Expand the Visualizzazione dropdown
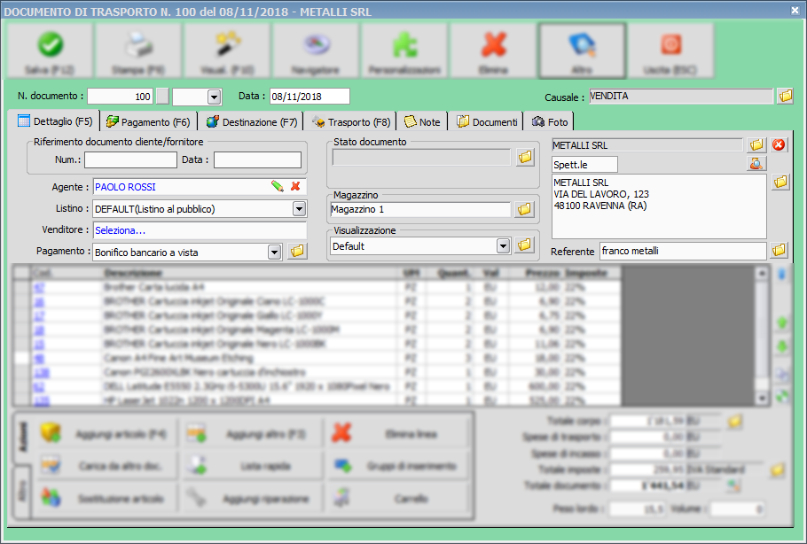Viewport: 807px width, 544px height. tap(503, 245)
